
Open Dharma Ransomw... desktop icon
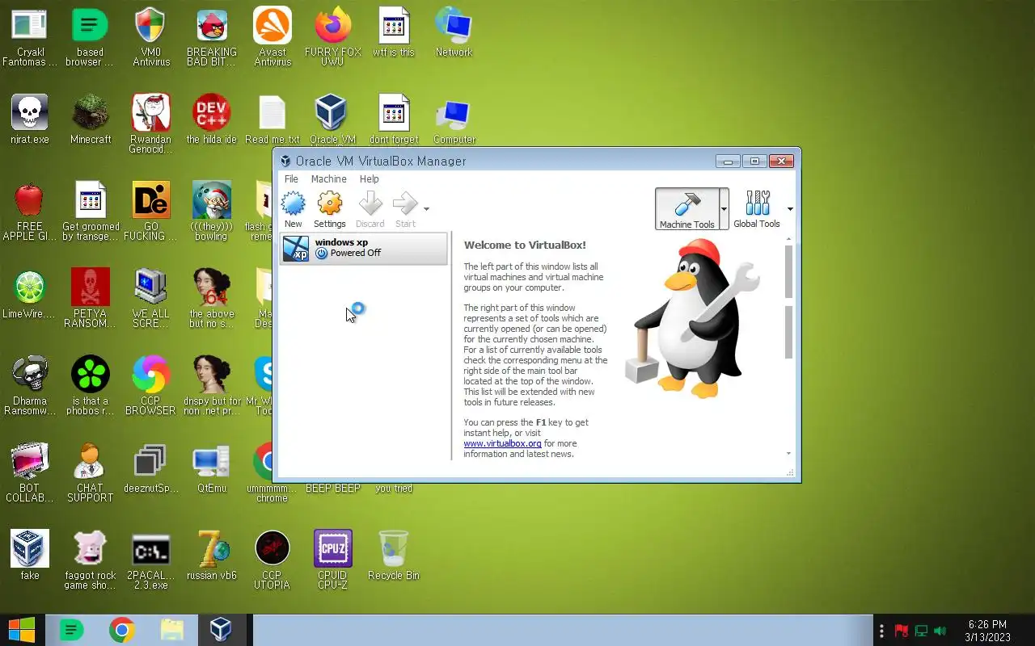[30, 386]
